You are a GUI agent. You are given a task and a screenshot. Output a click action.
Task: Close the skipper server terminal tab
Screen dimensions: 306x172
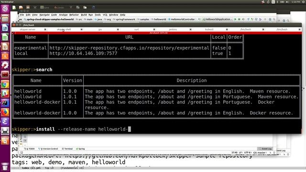45,30
